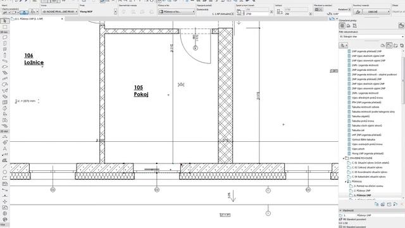Click the Publisher icon in Navigator

402,46
